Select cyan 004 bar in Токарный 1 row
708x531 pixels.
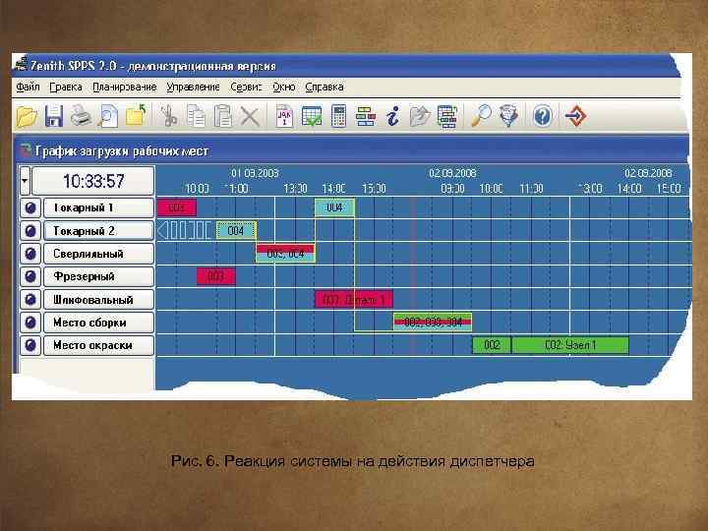click(x=334, y=207)
